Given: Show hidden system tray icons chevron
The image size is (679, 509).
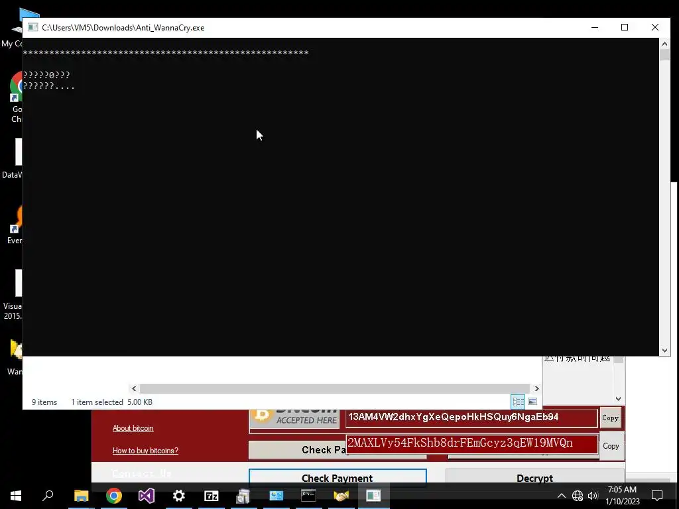Looking at the screenshot, I should 561,496.
